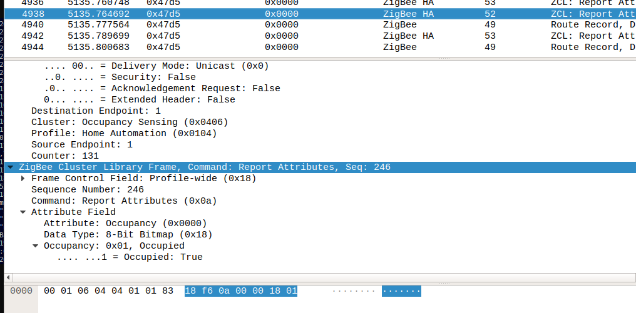The width and height of the screenshot is (636, 313).
Task: Select Data Type: 8-Bit Bitmap (0x18) line
Action: tap(128, 234)
